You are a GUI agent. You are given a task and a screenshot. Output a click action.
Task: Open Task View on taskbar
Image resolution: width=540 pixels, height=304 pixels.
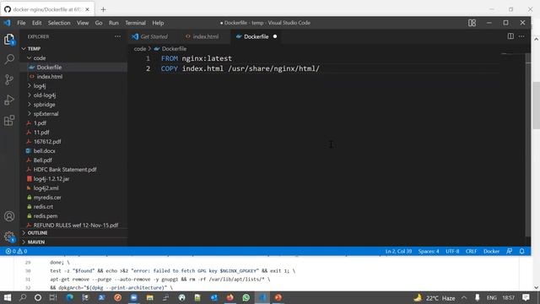point(52,297)
